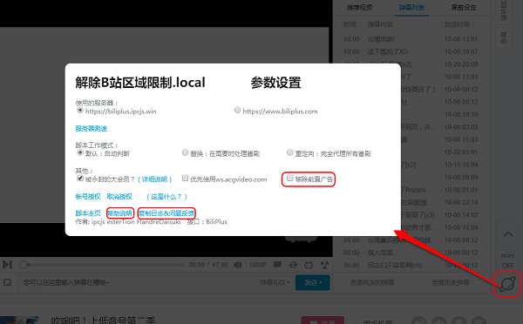523x324 pixels.
Task: Enable 优先使用ws.acgvideo.com checkbox
Action: coord(185,179)
